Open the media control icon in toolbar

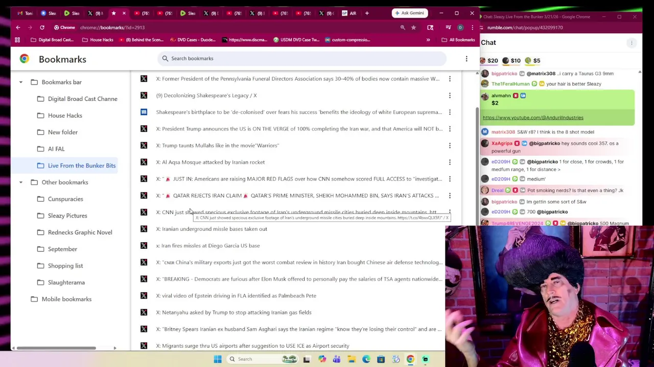click(448, 28)
